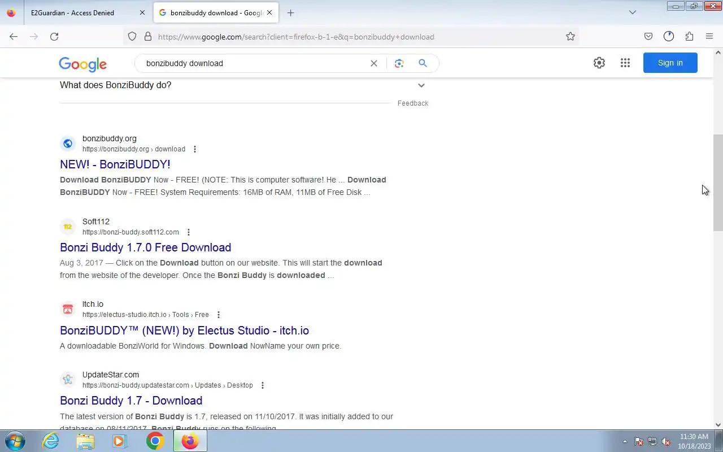The width and height of the screenshot is (723, 452).
Task: Open the list all tabs dropdown
Action: tap(633, 12)
